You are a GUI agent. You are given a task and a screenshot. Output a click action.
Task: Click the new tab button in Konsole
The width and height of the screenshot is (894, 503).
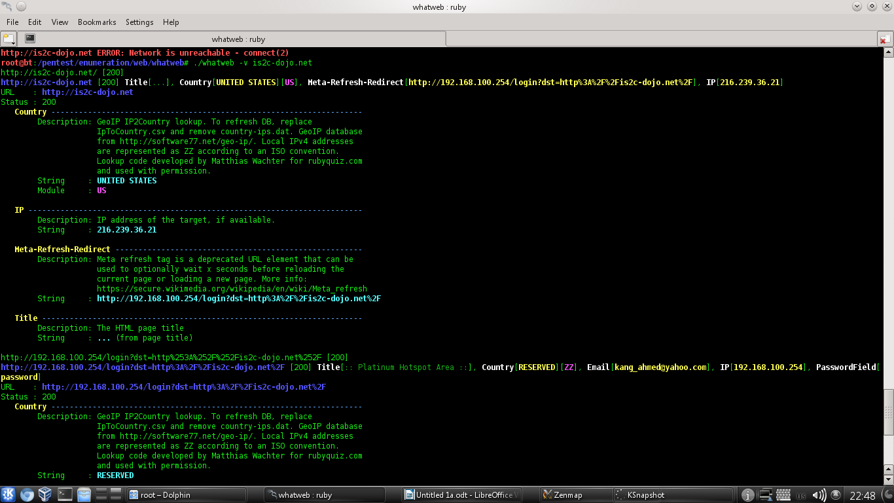[9, 39]
